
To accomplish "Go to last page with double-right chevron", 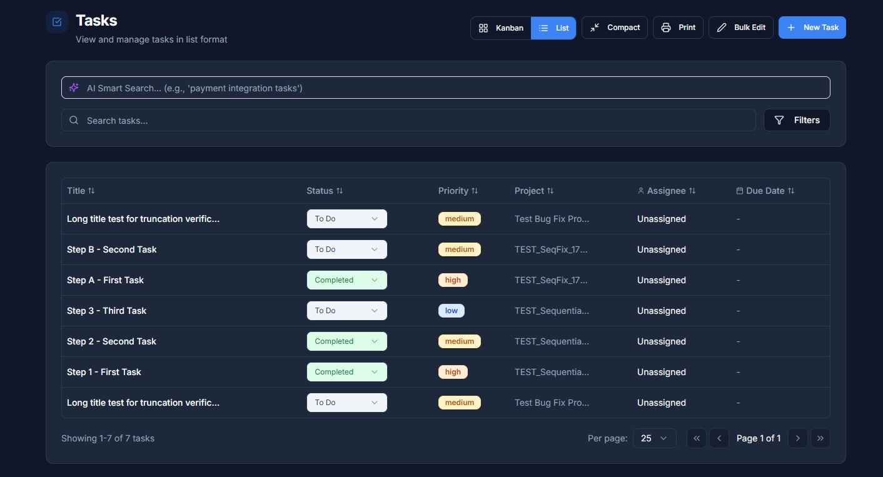I will point(820,438).
